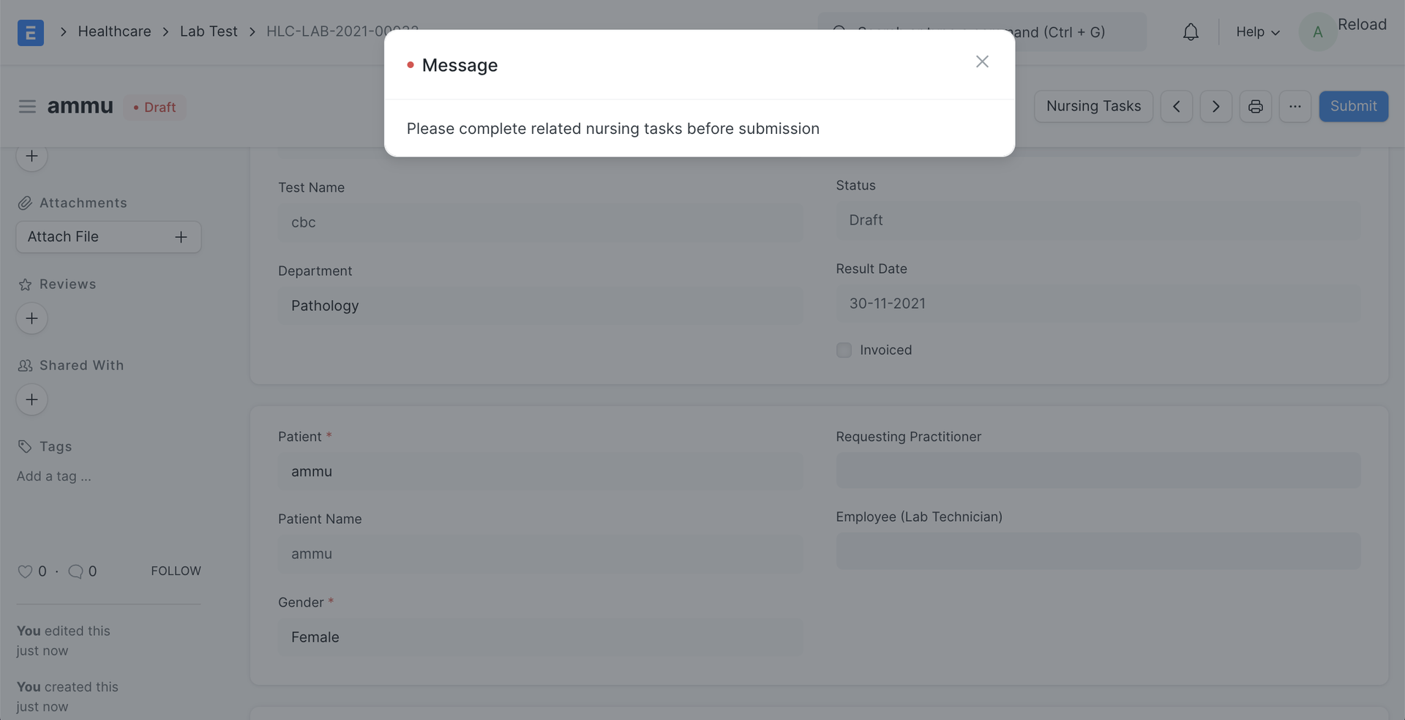This screenshot has width=1405, height=720.
Task: Click the Submit button
Action: (x=1353, y=107)
